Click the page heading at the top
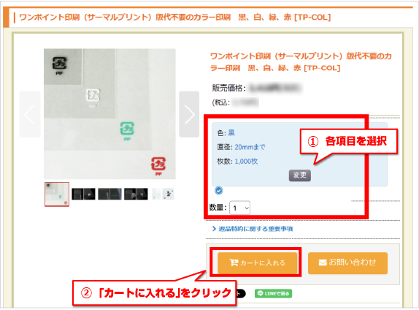This screenshot has width=419, height=310. pyautogui.click(x=175, y=18)
